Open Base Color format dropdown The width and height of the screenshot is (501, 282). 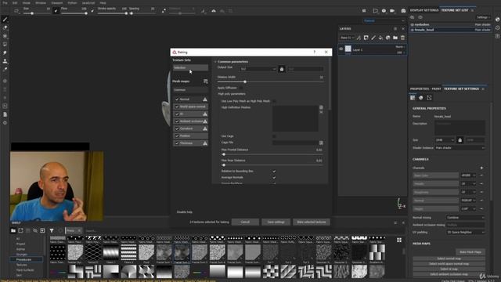468,175
